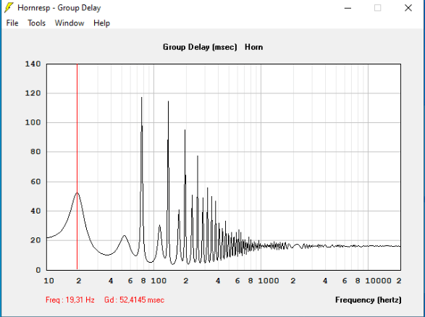Open the Window menu

click(70, 23)
